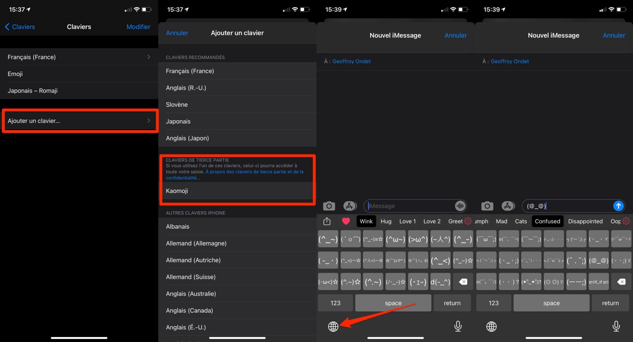The image size is (633, 342).
Task: Choose Allemand (Autriche) keyboard
Action: pyautogui.click(x=237, y=260)
